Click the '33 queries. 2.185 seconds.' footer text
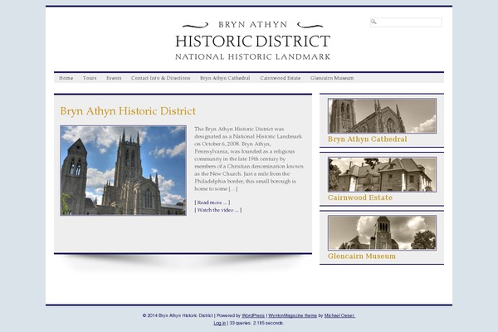Image resolution: width=498 pixels, height=332 pixels. 256,323
